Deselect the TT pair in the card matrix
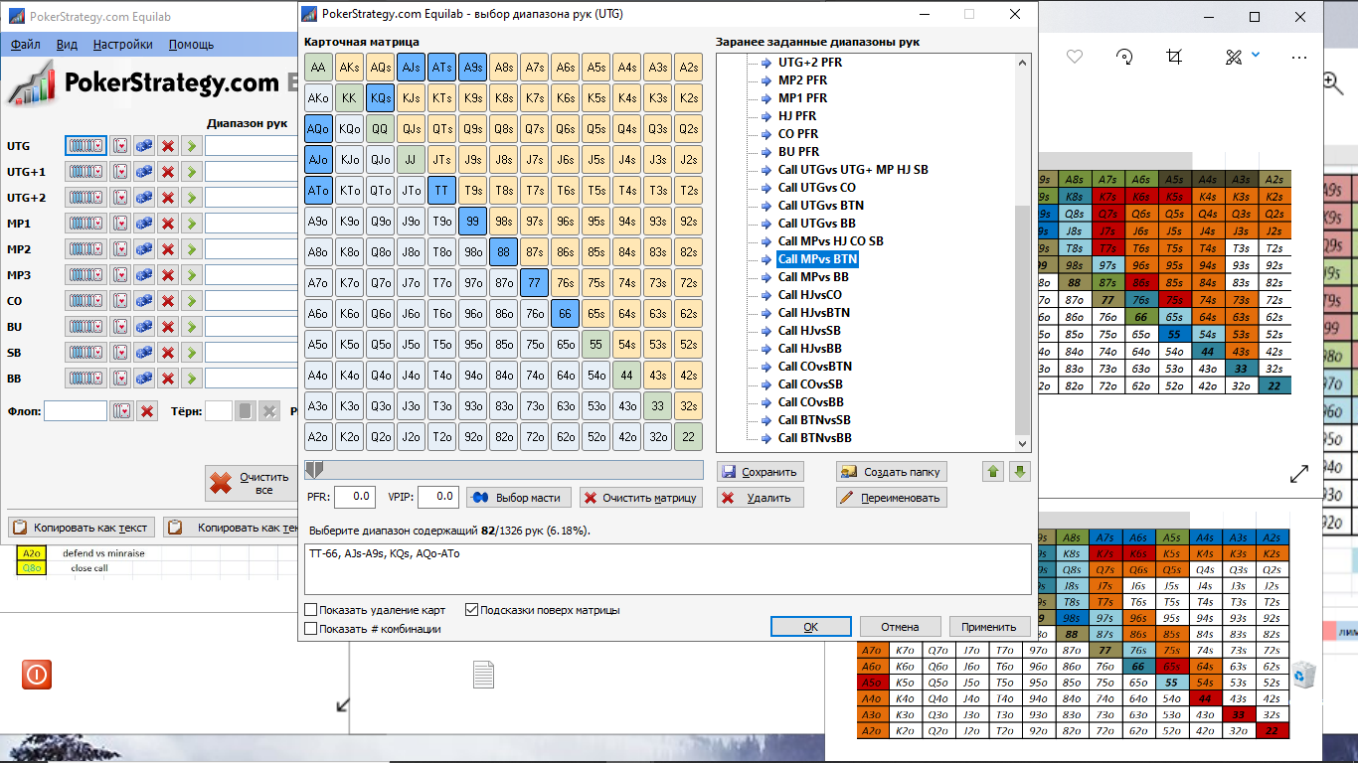 [x=441, y=191]
